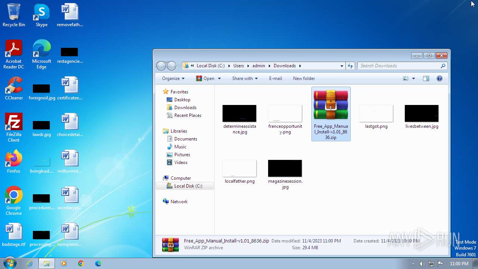The height and width of the screenshot is (269, 478).
Task: Select the removefath... Word document icon
Action: (x=70, y=15)
